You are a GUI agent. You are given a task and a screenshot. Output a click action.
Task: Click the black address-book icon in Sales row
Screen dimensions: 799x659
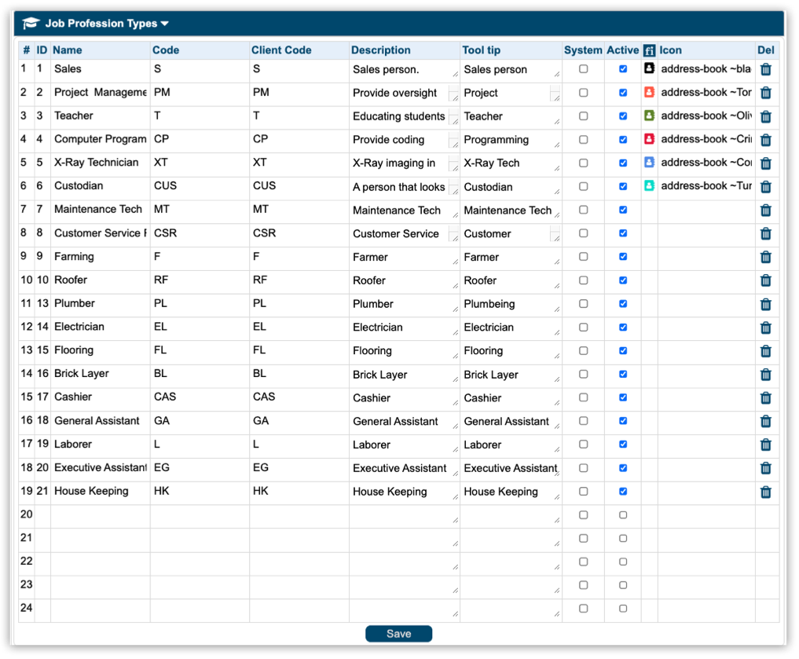[x=649, y=69]
